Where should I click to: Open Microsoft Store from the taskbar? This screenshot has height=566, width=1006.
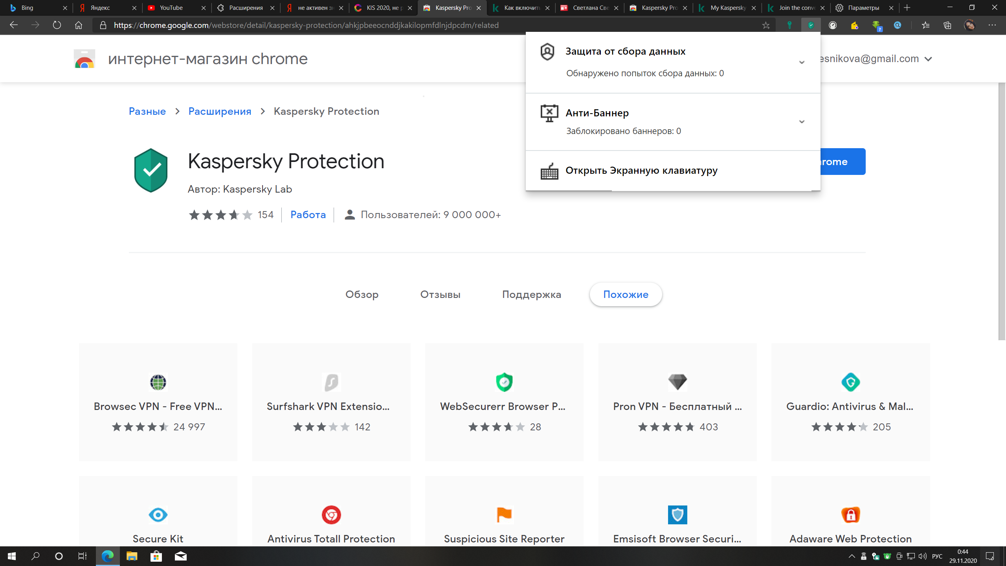156,556
